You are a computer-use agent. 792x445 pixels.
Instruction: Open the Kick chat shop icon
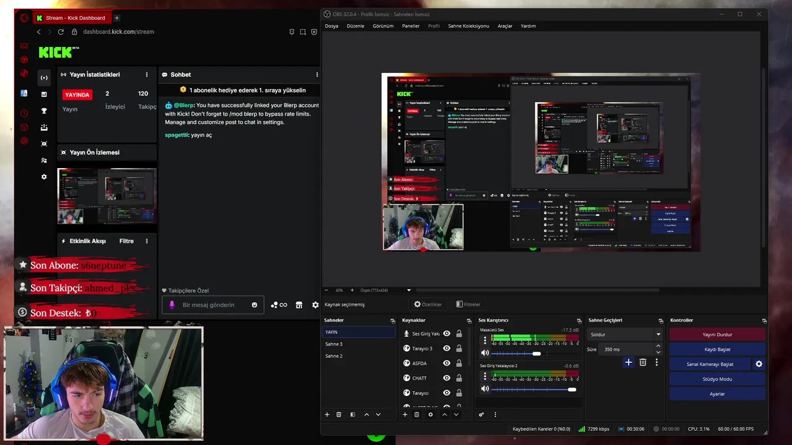pyautogui.click(x=299, y=305)
